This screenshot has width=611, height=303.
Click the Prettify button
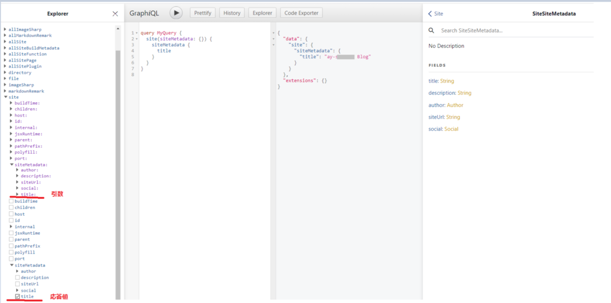[203, 13]
